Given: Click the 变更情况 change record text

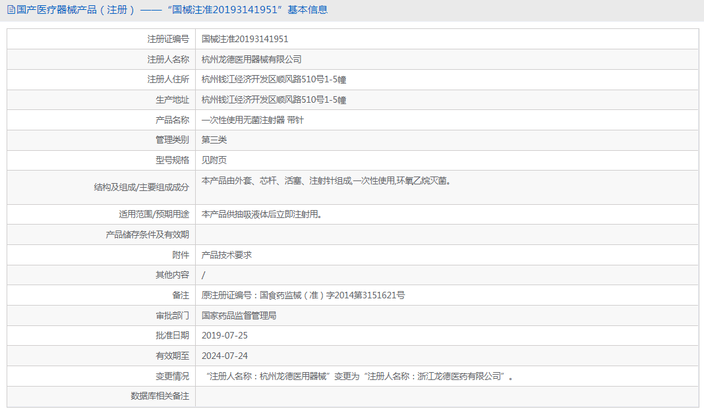Looking at the screenshot, I should (360, 376).
